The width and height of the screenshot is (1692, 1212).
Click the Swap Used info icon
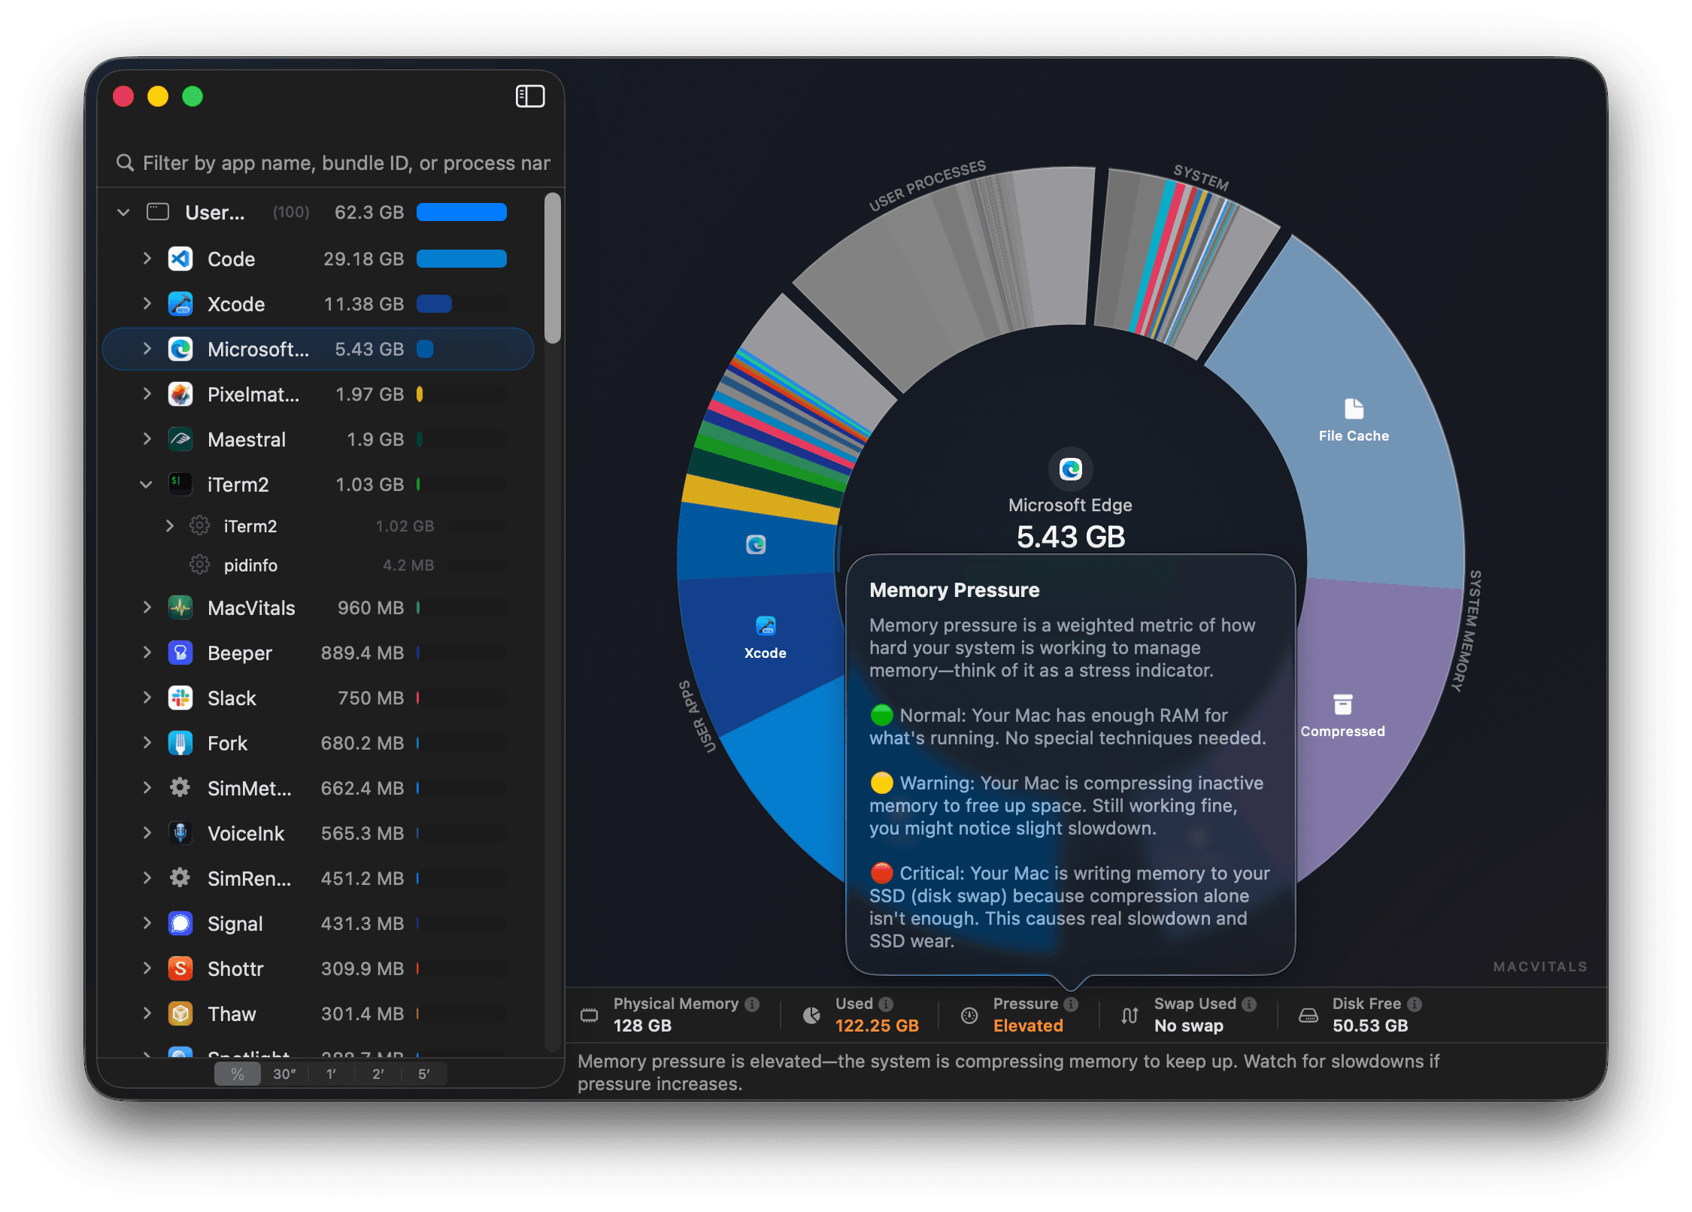tap(1249, 1004)
